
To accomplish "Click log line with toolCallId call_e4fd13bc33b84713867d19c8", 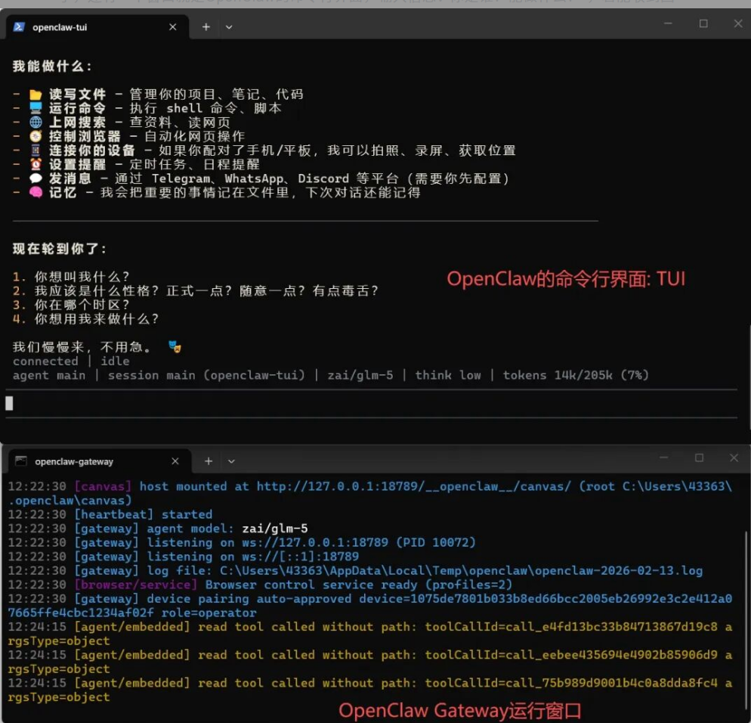I will [369, 634].
